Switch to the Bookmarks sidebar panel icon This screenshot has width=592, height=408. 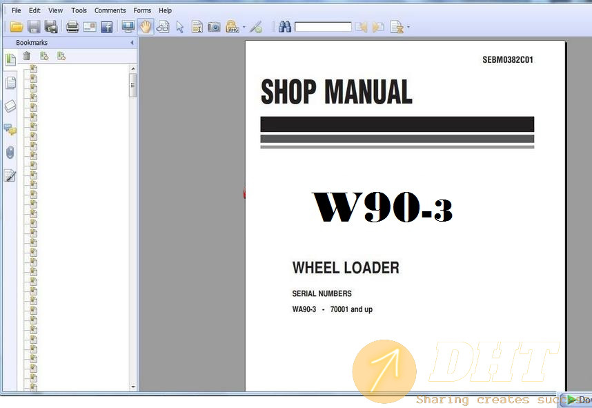(10, 59)
